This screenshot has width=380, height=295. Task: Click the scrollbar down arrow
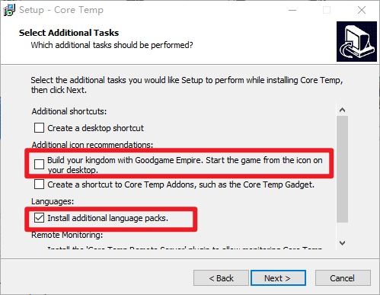pyautogui.click(x=342, y=243)
